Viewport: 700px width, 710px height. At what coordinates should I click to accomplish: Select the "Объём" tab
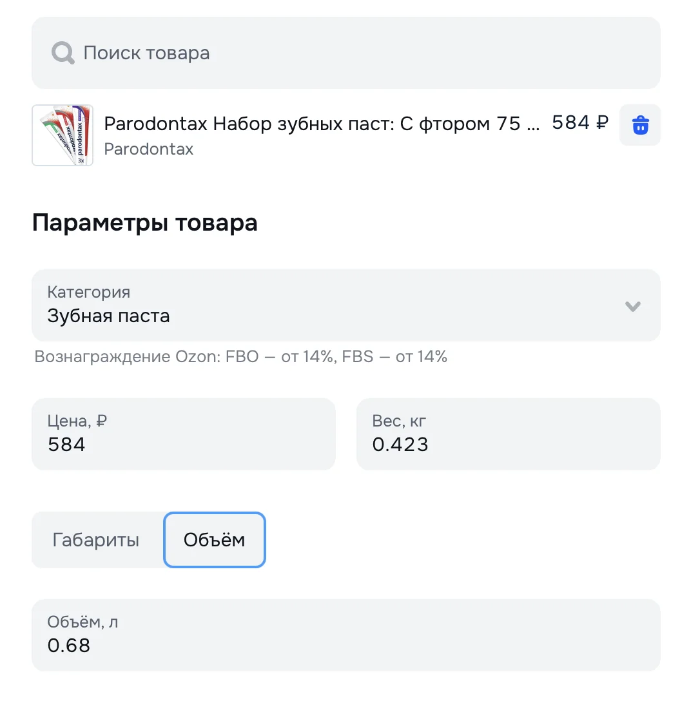click(214, 540)
